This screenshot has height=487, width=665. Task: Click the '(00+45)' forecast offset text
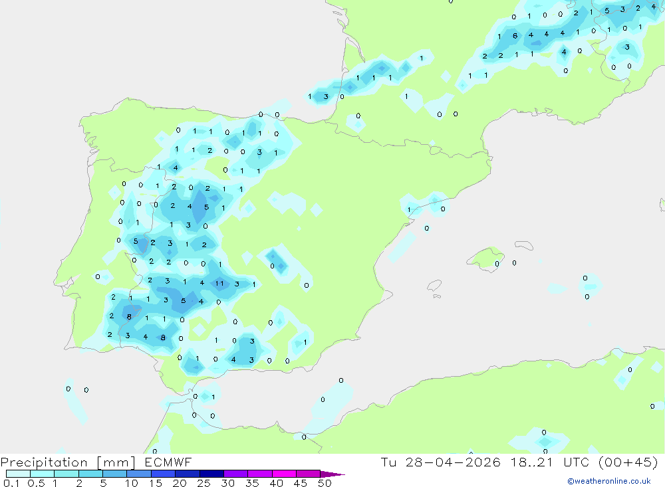tap(628, 462)
